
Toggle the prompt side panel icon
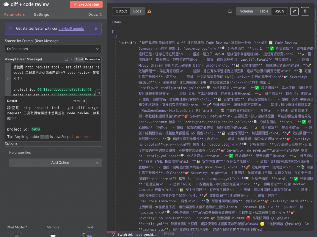[66, 60]
